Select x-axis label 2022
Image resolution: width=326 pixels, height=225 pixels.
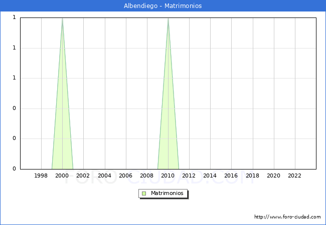pyautogui.click(x=294, y=175)
